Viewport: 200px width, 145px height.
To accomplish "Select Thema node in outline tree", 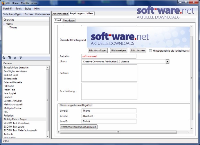I will click(x=13, y=28).
